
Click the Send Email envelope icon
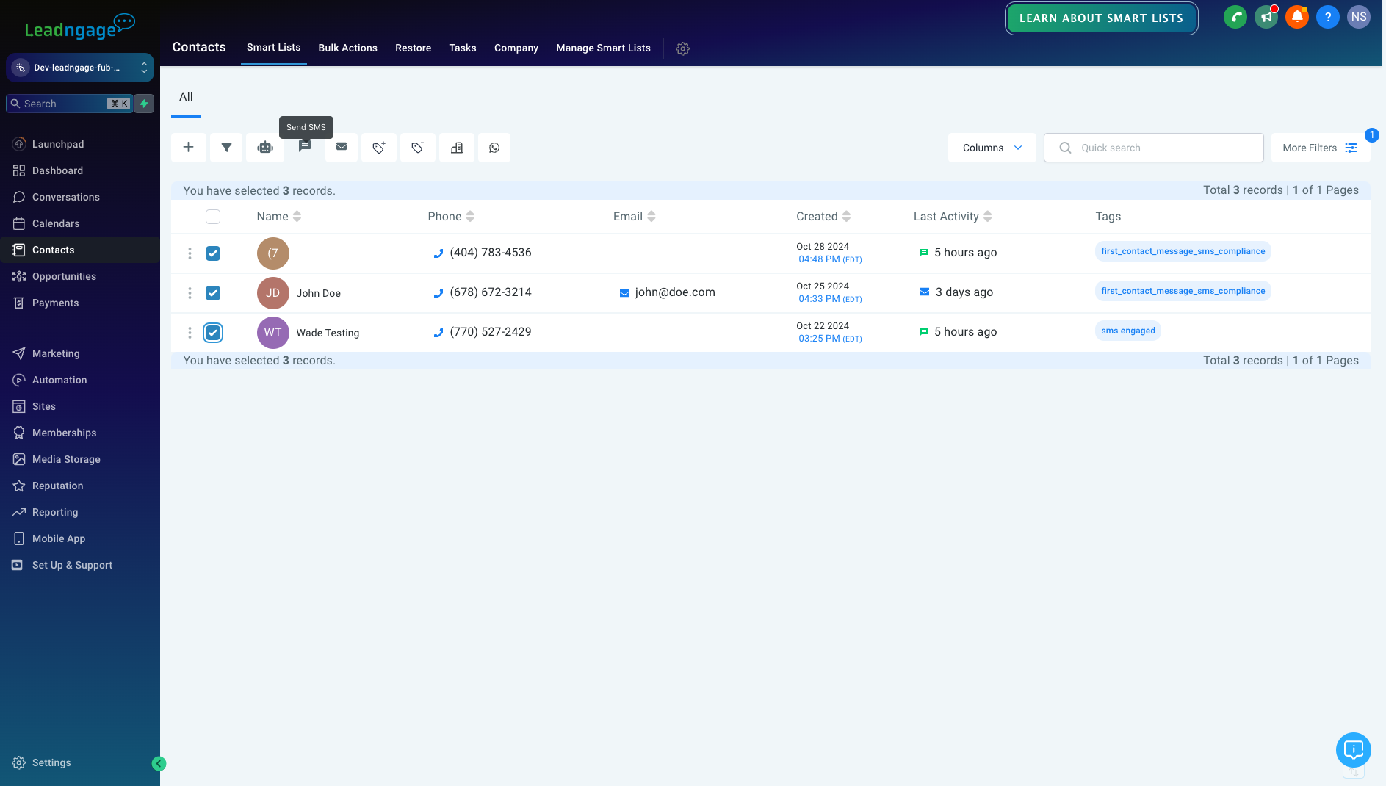click(x=342, y=148)
